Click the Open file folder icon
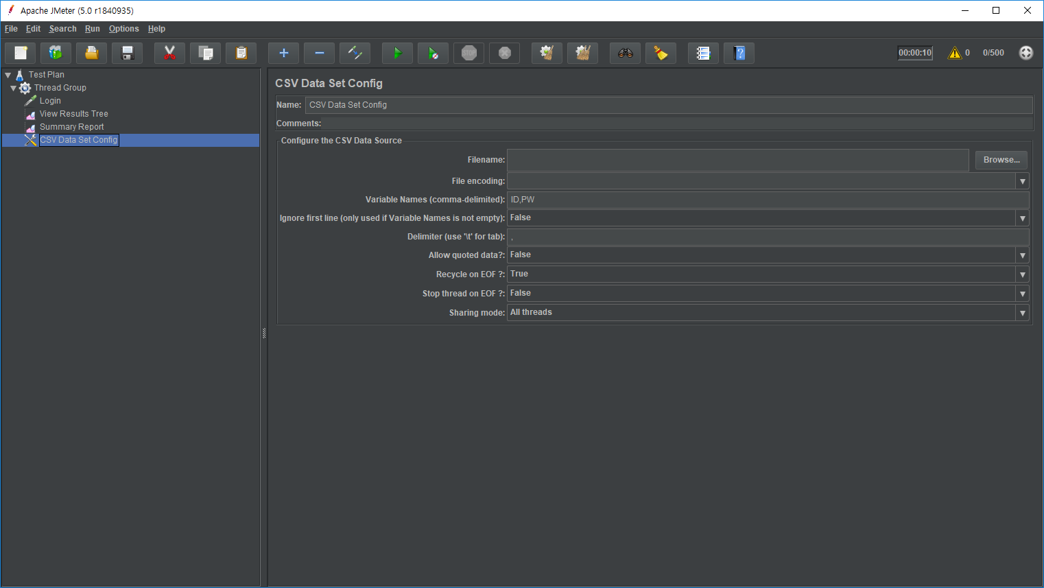This screenshot has height=588, width=1044. [x=91, y=53]
